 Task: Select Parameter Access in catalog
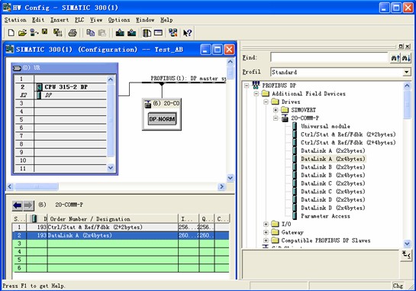[x=325, y=216]
